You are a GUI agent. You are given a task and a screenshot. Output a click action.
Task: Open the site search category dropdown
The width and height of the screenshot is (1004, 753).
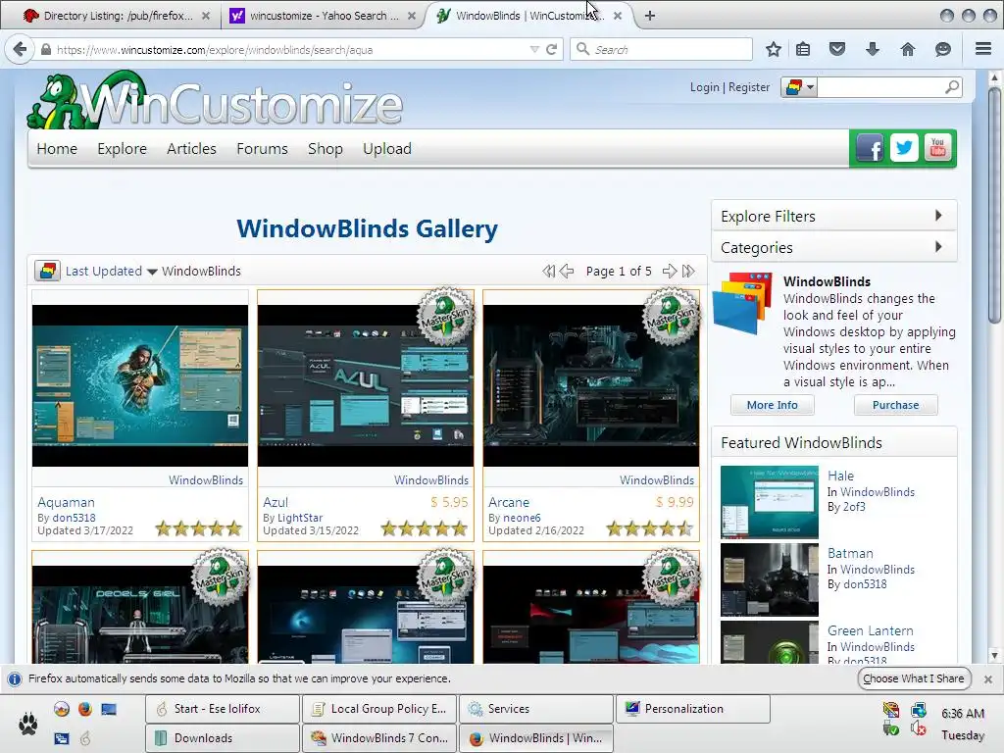799,86
